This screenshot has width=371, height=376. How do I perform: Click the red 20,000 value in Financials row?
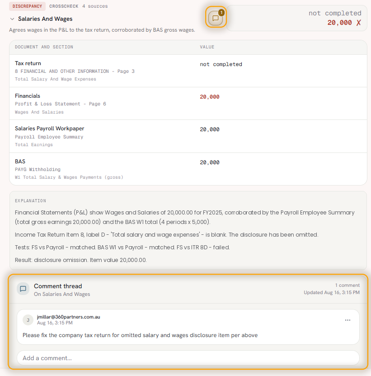tap(210, 97)
